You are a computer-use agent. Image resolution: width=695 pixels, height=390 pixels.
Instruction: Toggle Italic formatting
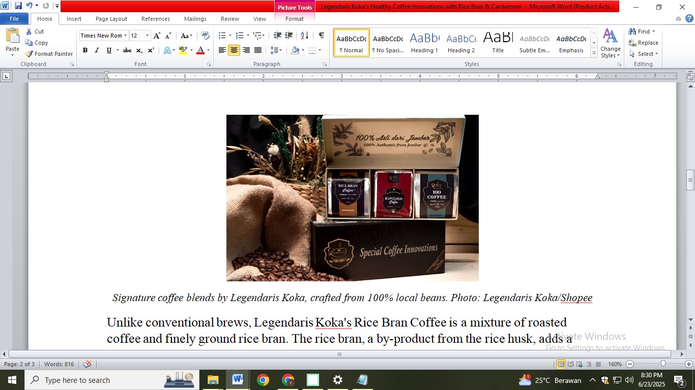coord(97,50)
